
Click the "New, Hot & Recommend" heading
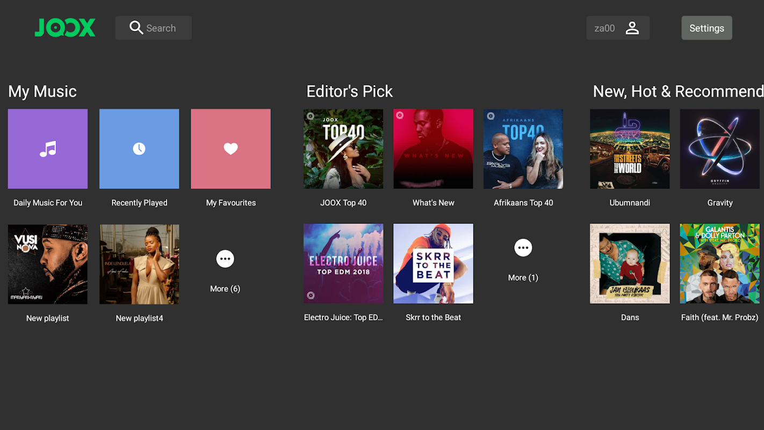pos(678,91)
